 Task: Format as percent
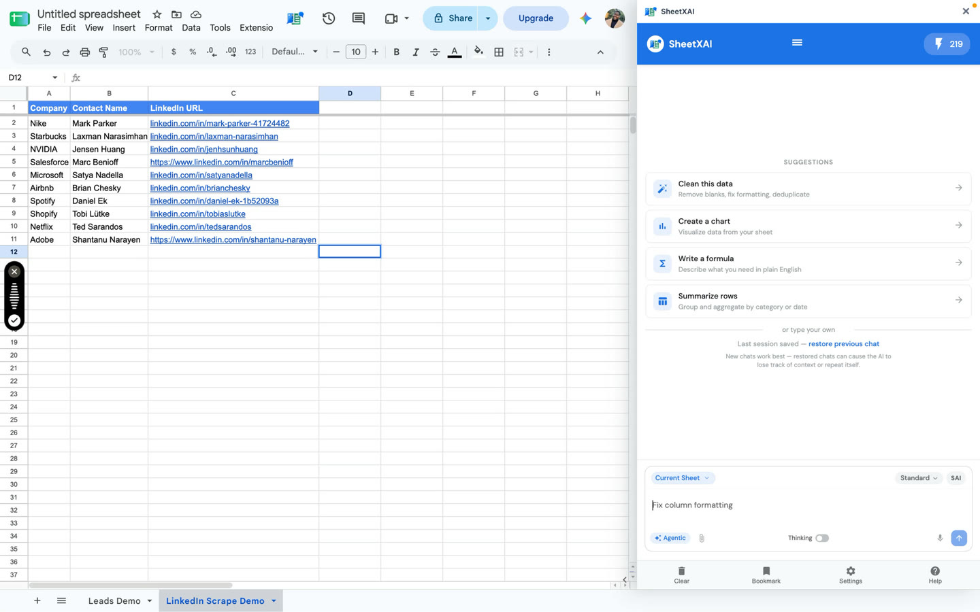(193, 52)
